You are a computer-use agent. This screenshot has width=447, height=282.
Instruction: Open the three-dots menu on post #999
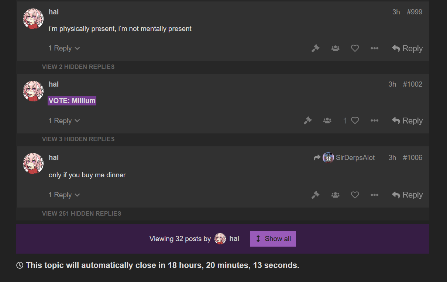[x=374, y=48]
